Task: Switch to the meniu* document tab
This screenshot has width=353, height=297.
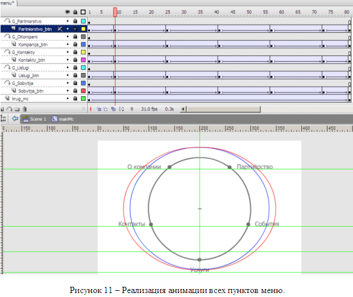Action: pos(7,3)
